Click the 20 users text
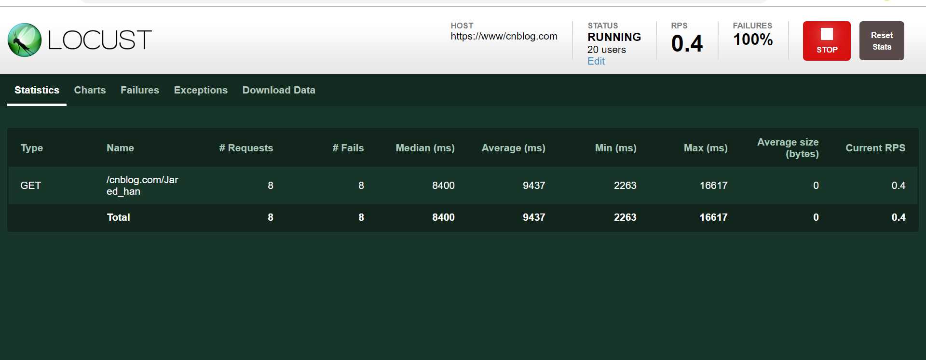The height and width of the screenshot is (360, 926). pos(606,50)
